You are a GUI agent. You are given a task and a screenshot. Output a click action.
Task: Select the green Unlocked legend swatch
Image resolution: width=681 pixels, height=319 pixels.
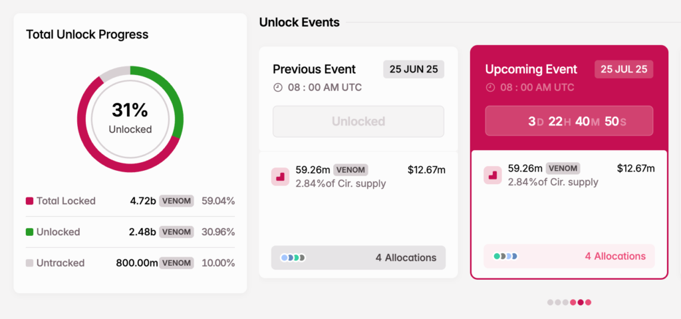click(x=29, y=232)
